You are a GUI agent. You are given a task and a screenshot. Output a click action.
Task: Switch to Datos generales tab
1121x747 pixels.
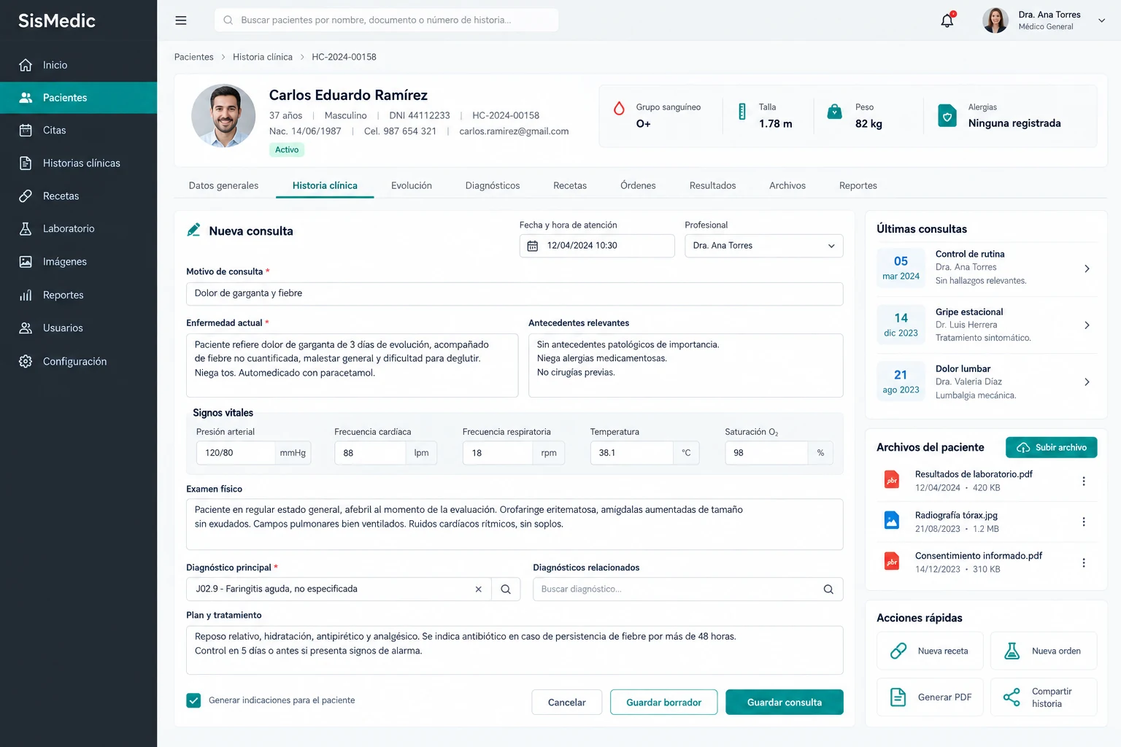[x=223, y=185]
